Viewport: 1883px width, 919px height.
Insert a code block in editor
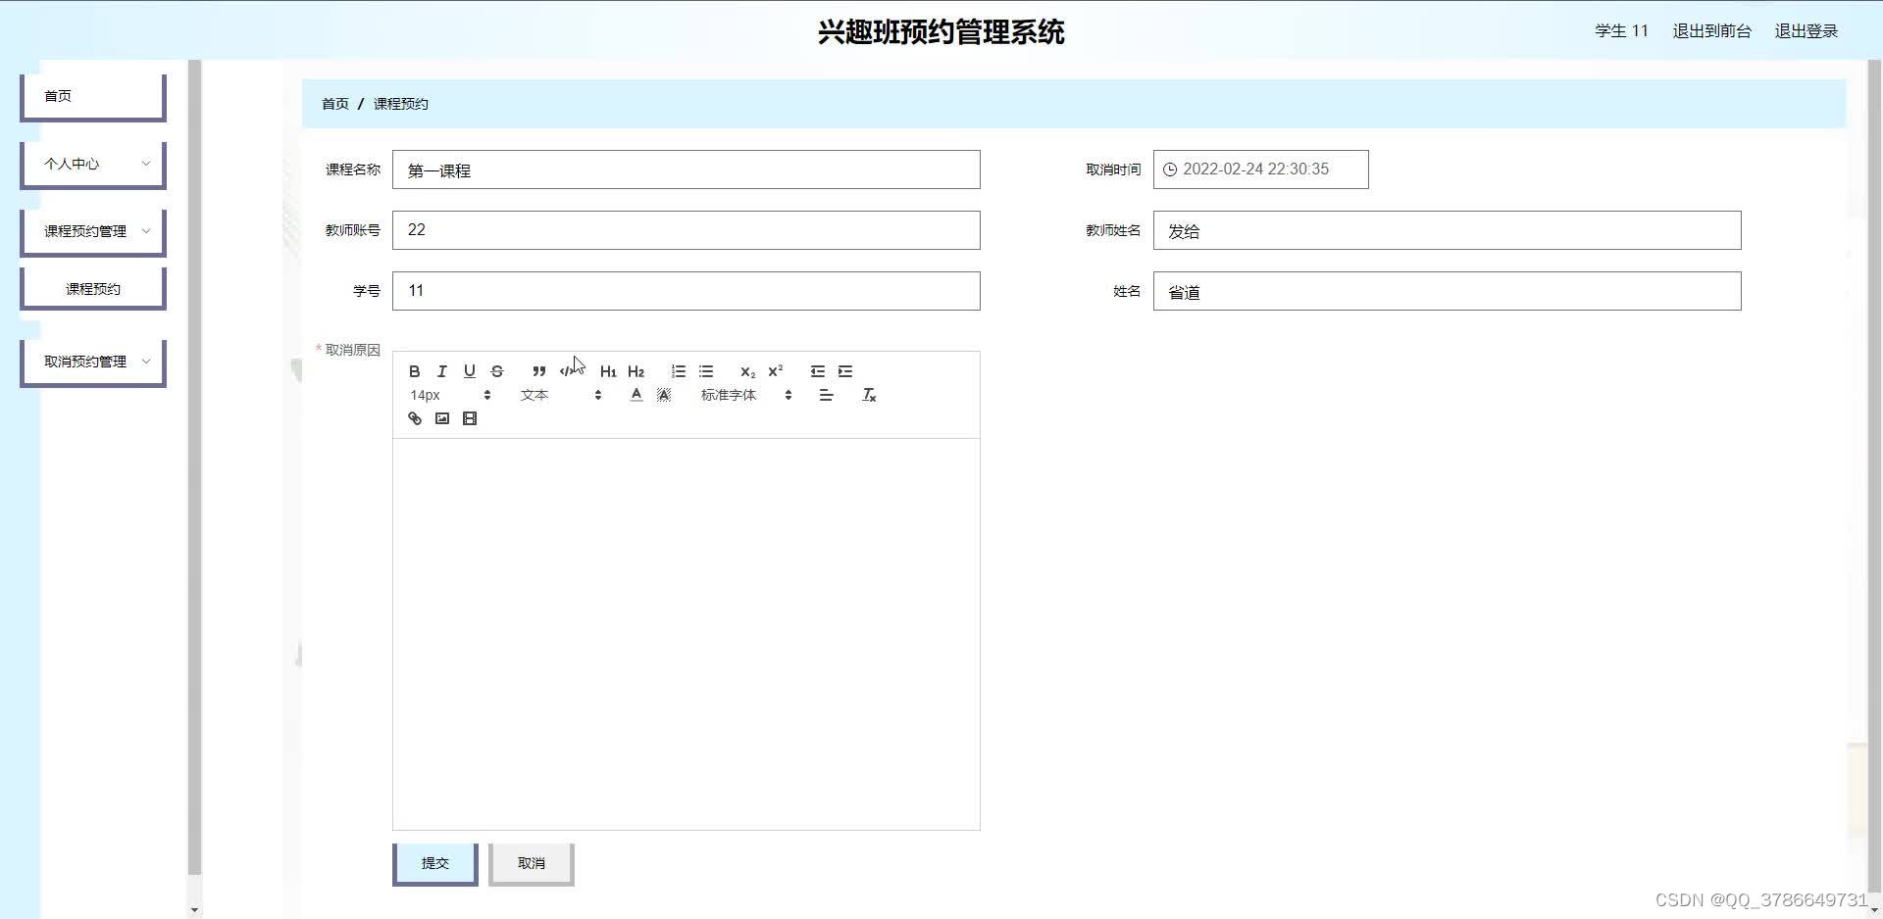[x=566, y=371]
